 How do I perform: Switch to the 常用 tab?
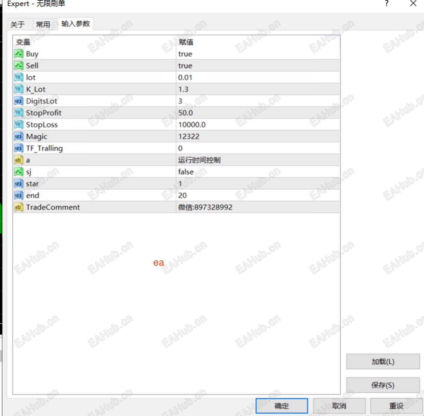tap(43, 24)
